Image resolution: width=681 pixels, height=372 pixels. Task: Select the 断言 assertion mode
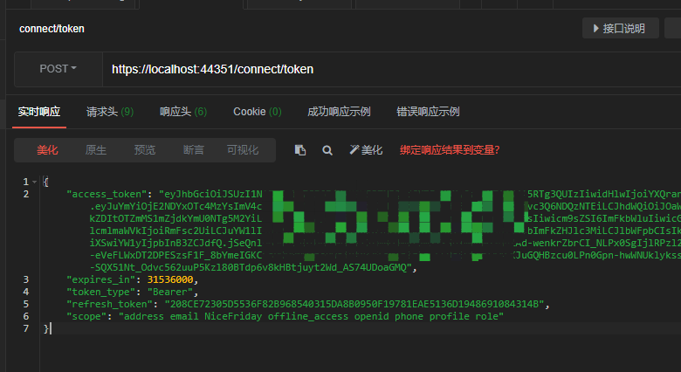193,150
